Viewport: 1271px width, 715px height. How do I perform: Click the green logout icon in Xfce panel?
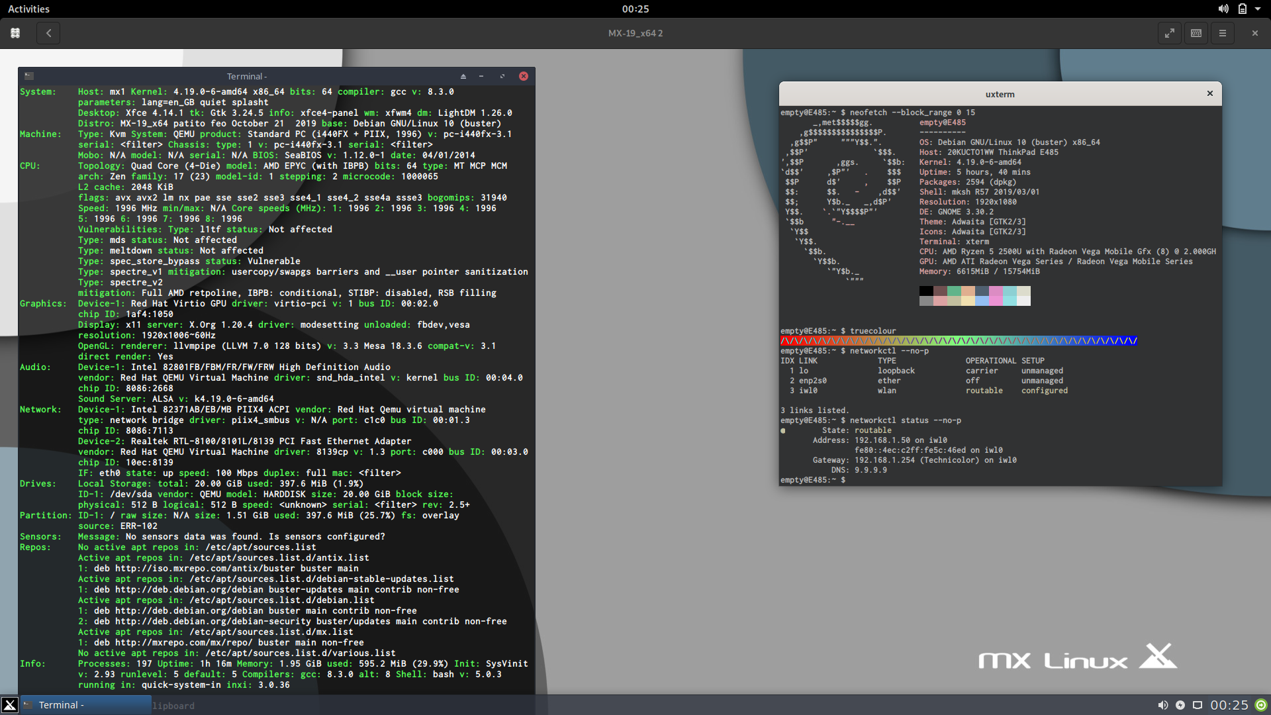(1261, 705)
